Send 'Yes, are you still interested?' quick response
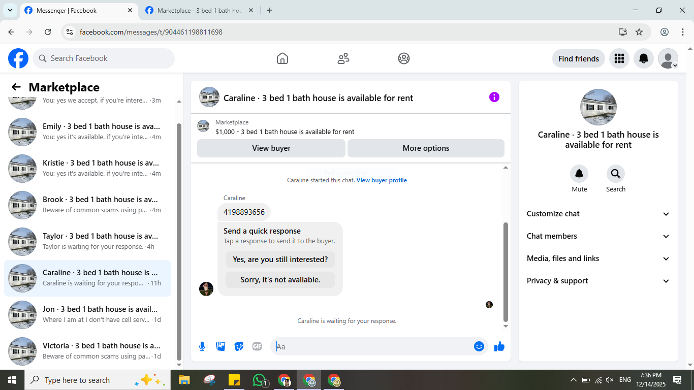 [x=280, y=259]
